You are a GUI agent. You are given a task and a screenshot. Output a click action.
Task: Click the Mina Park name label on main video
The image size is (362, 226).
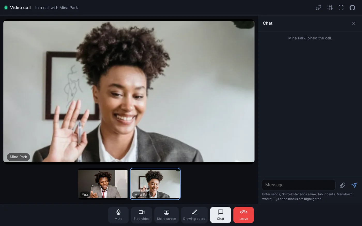[x=18, y=157]
